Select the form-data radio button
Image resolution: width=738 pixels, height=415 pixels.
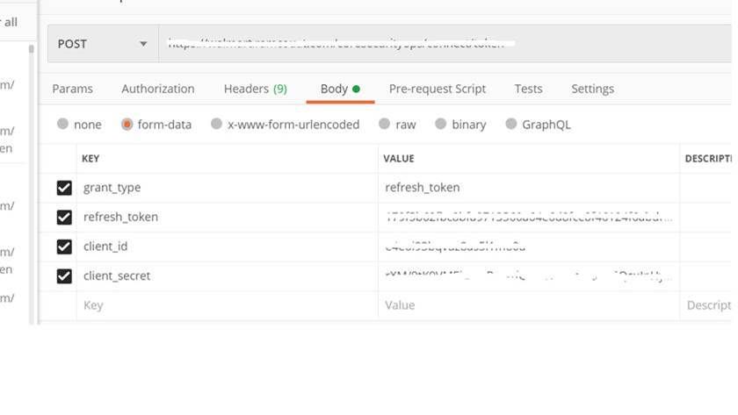click(x=127, y=125)
